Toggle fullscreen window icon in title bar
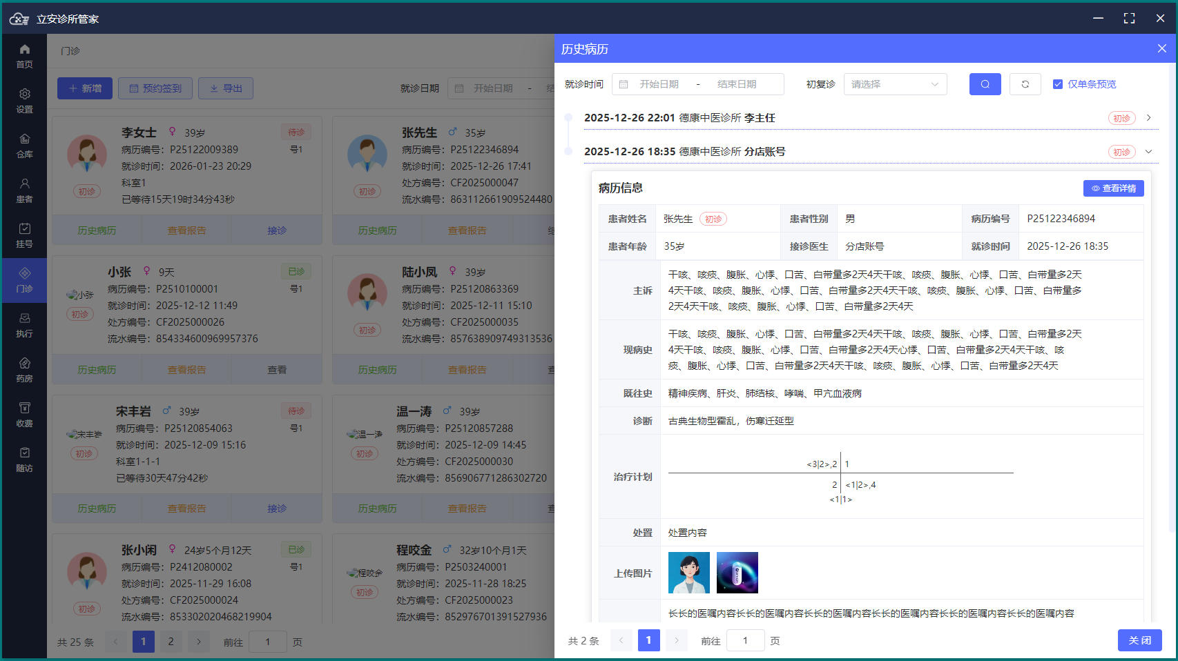The width and height of the screenshot is (1178, 661). pos(1129,19)
